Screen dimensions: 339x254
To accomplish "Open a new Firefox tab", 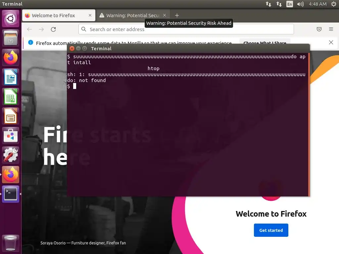I will coord(177,15).
